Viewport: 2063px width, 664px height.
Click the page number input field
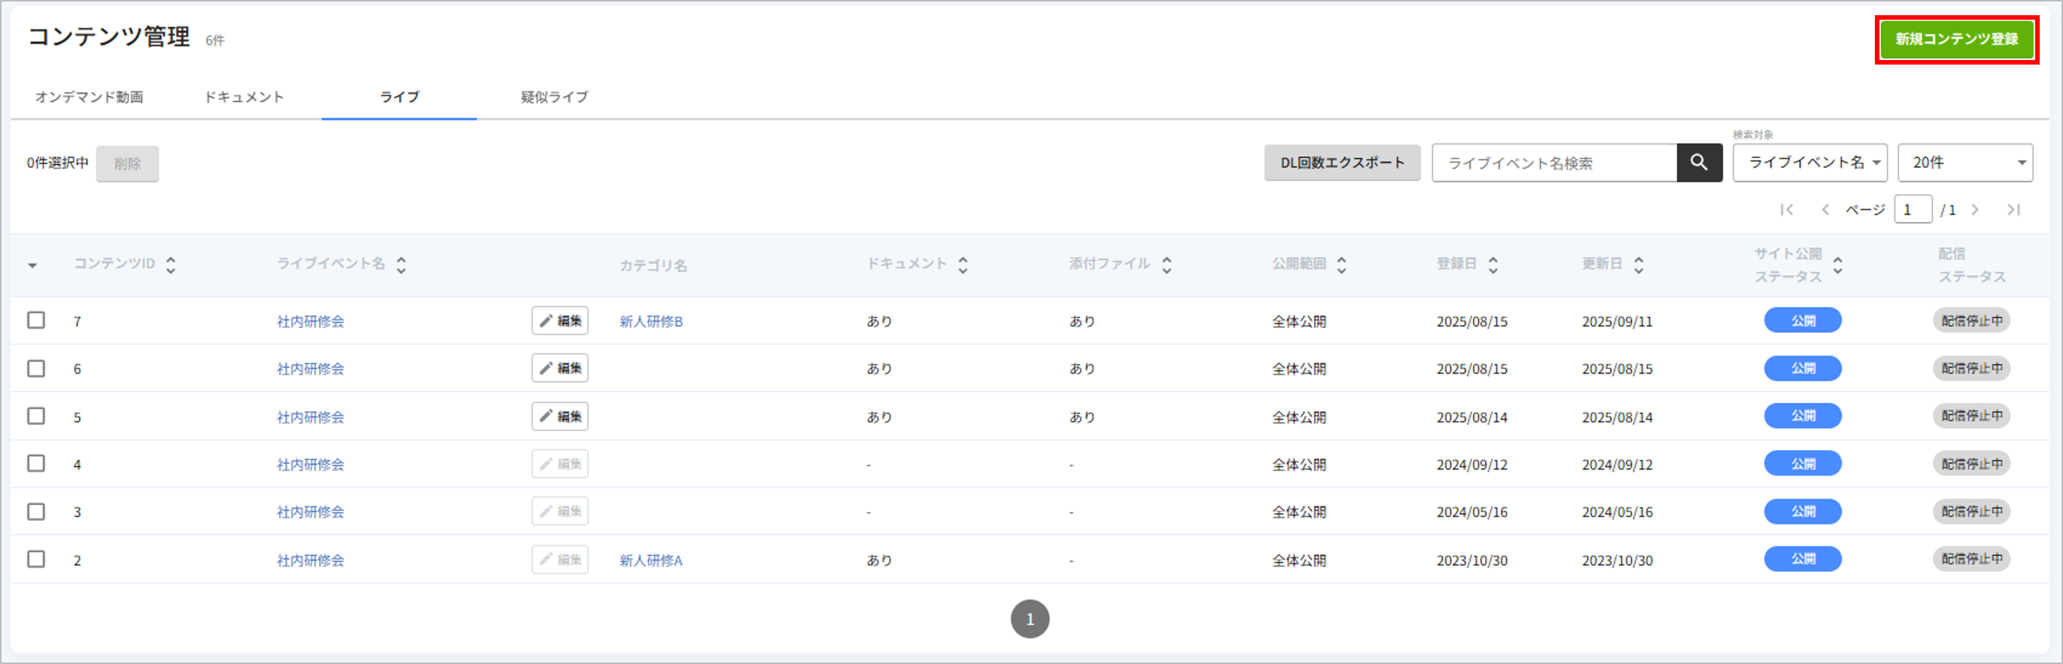(x=1913, y=210)
